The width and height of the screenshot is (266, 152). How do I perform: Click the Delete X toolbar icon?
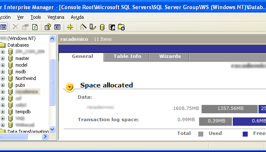pos(16,27)
